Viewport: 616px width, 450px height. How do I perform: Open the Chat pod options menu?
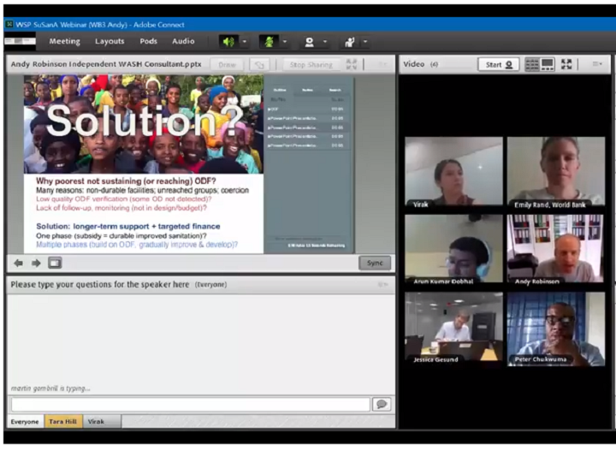382,284
